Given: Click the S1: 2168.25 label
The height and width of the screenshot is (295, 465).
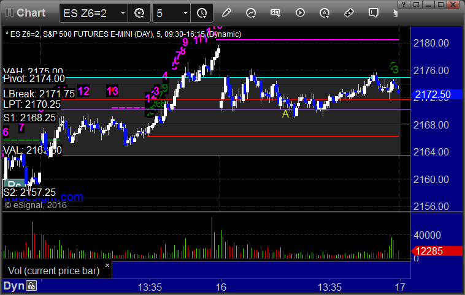Looking at the screenshot, I should pos(29,118).
